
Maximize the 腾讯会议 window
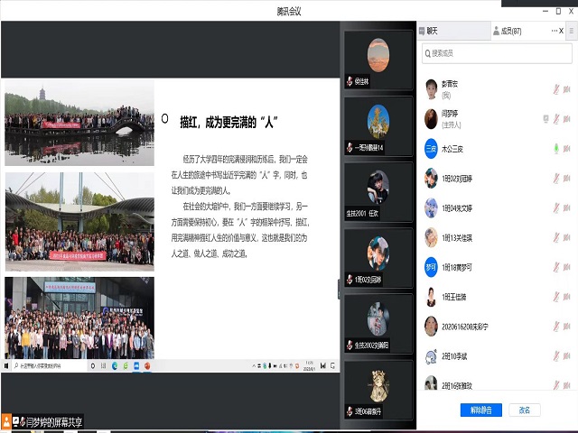pos(558,11)
